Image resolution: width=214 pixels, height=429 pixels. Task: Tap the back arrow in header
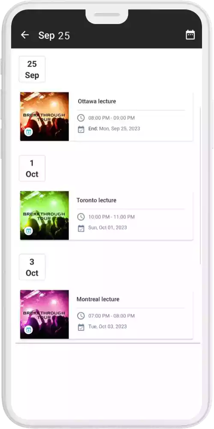point(25,35)
